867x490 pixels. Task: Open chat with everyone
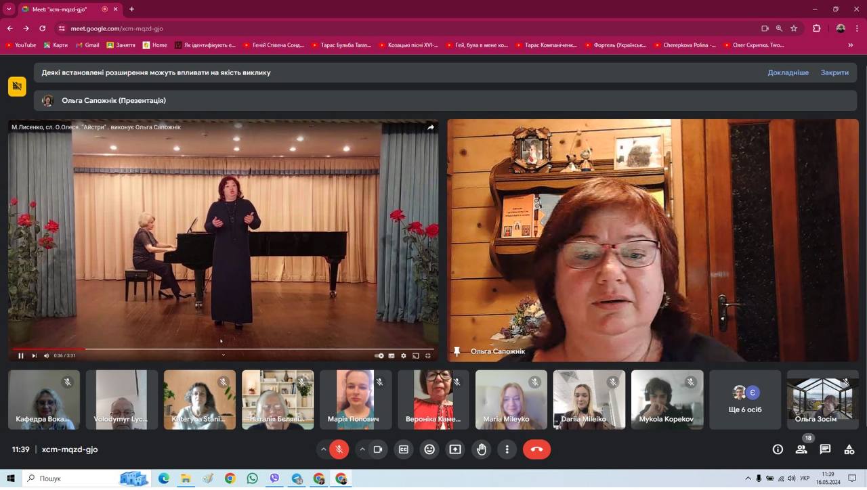point(825,449)
